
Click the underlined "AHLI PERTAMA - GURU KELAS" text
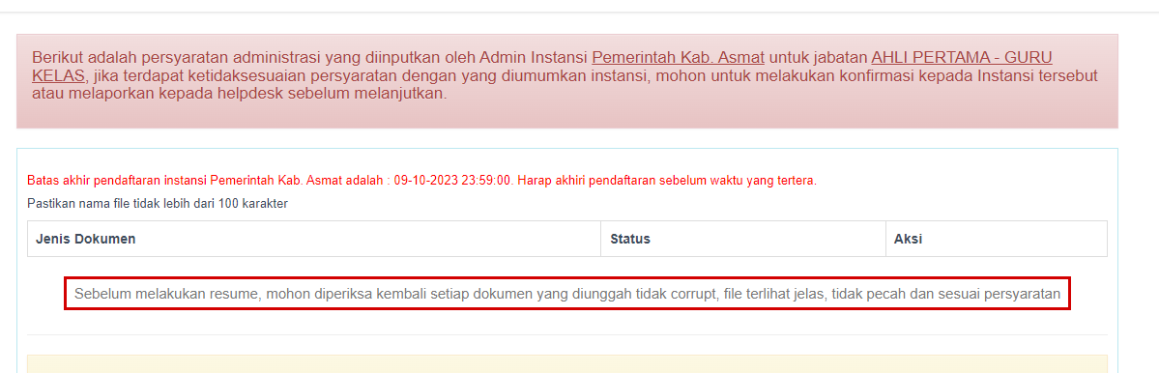point(962,57)
